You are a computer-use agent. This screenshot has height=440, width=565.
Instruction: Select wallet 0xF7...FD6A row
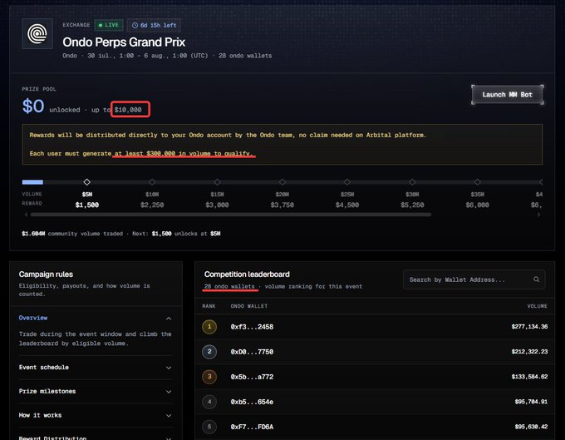click(375, 427)
